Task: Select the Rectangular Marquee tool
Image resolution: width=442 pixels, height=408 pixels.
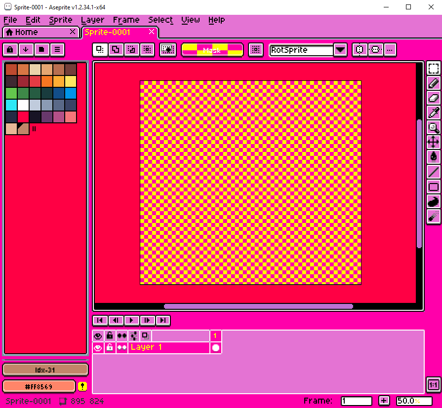Action: click(433, 69)
